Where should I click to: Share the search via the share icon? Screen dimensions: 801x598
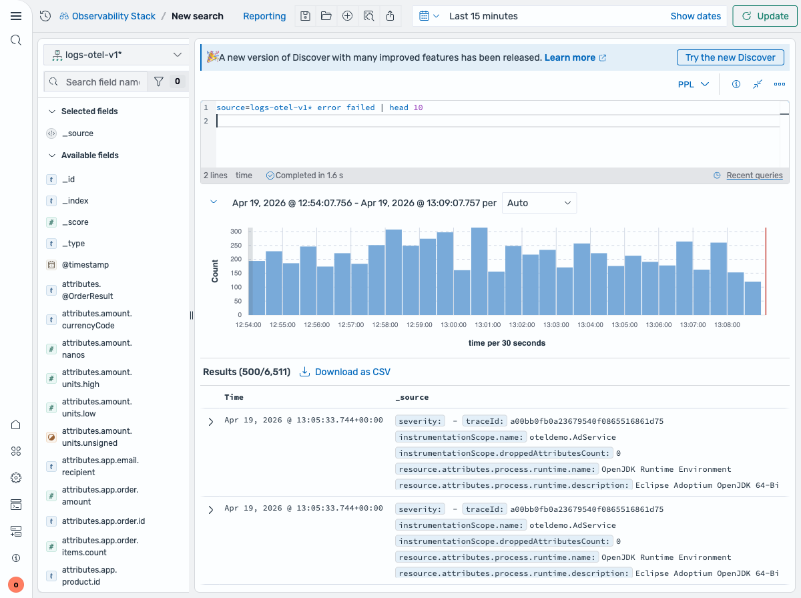tap(390, 15)
